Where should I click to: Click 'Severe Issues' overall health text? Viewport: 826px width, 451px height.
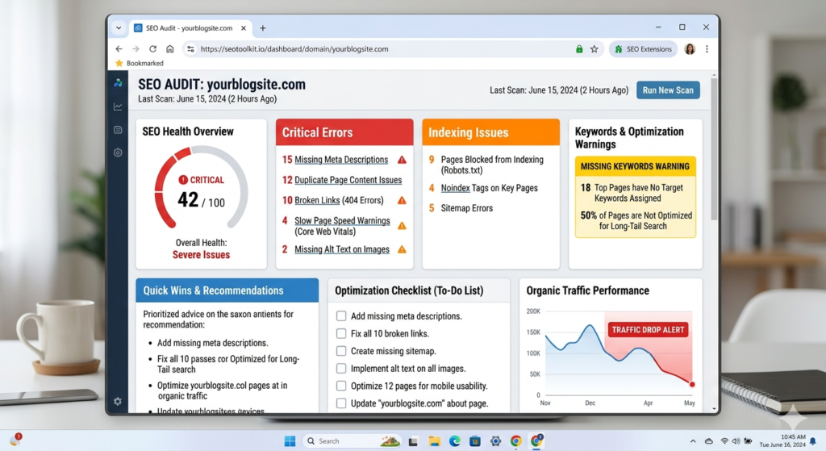point(201,255)
